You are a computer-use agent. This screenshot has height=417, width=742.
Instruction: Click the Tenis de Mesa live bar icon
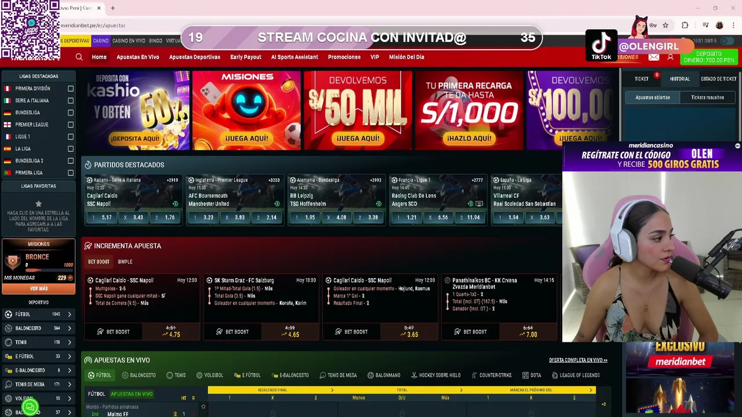(322, 375)
